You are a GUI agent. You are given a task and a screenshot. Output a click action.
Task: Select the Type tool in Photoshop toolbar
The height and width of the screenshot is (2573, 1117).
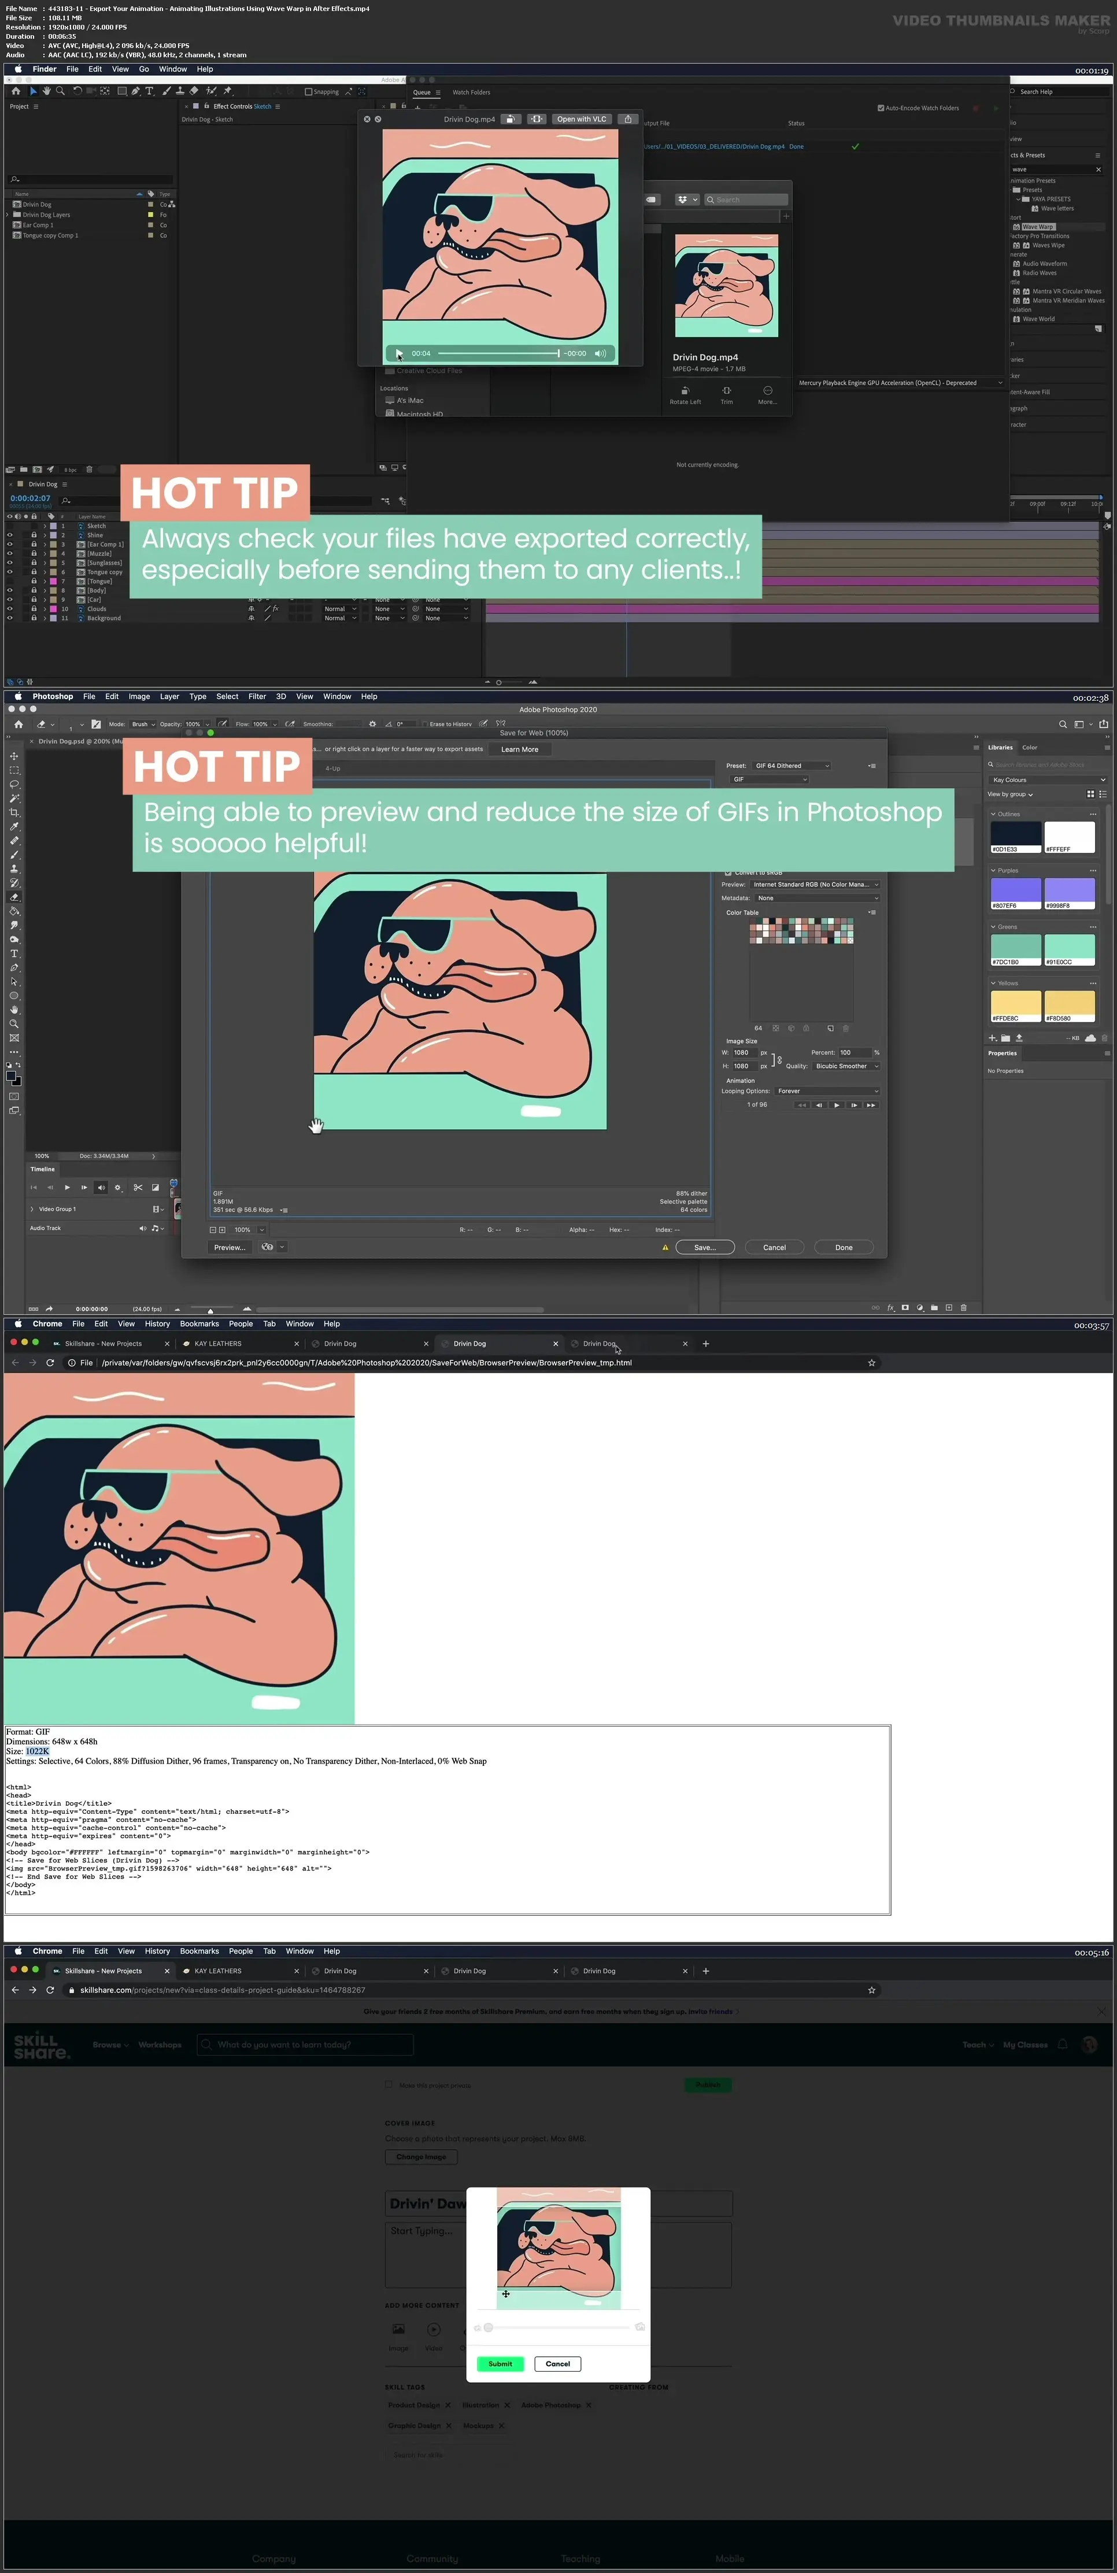click(x=14, y=954)
